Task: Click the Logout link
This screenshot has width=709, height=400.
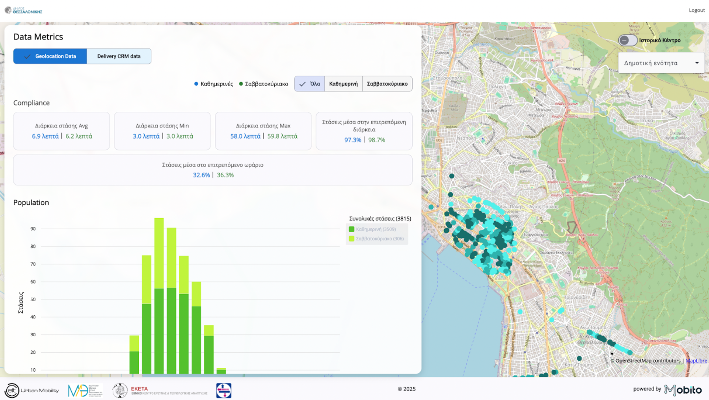Action: pyautogui.click(x=696, y=10)
